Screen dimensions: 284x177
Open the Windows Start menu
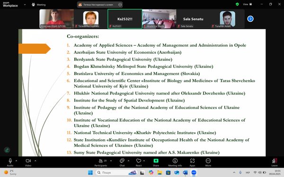tap(90, 172)
